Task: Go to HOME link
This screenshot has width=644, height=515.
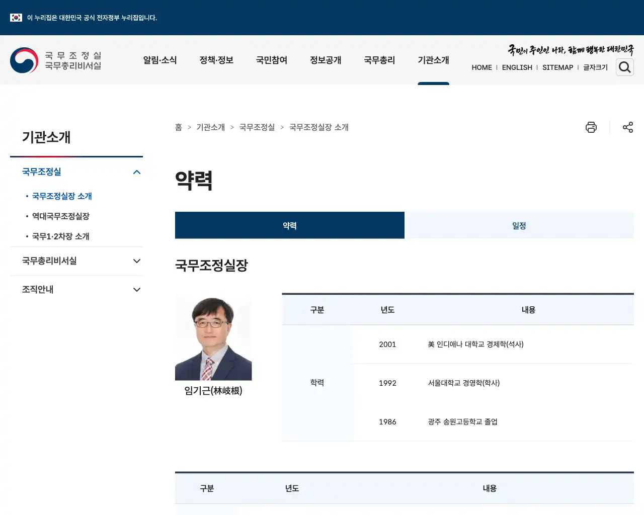Action: click(x=481, y=67)
